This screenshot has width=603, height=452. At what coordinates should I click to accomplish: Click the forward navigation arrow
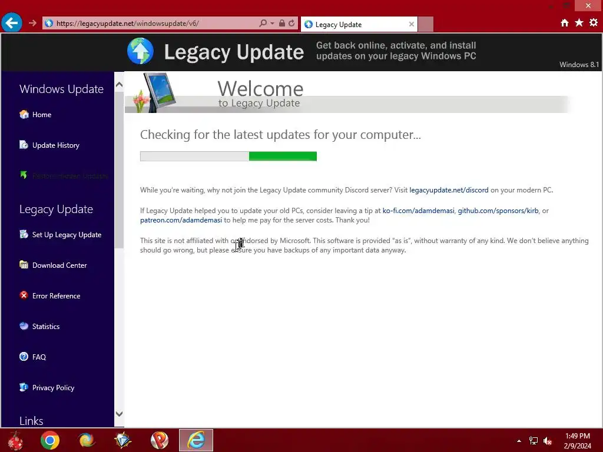click(x=33, y=23)
